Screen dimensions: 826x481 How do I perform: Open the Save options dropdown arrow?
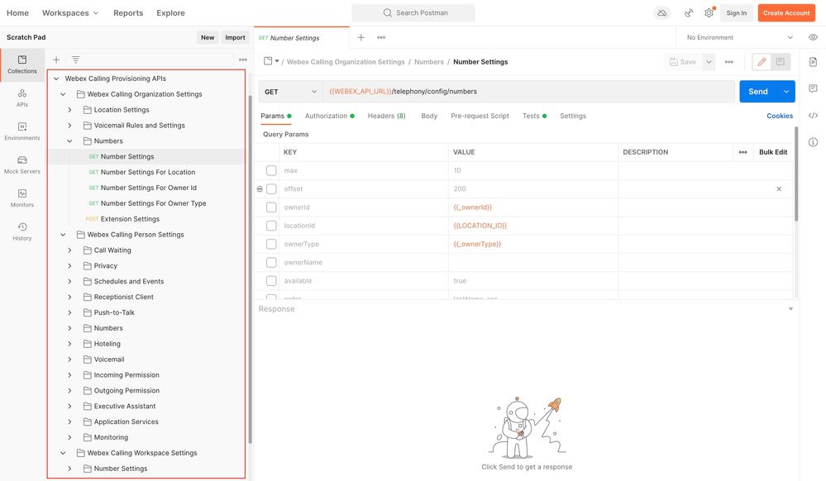[709, 62]
